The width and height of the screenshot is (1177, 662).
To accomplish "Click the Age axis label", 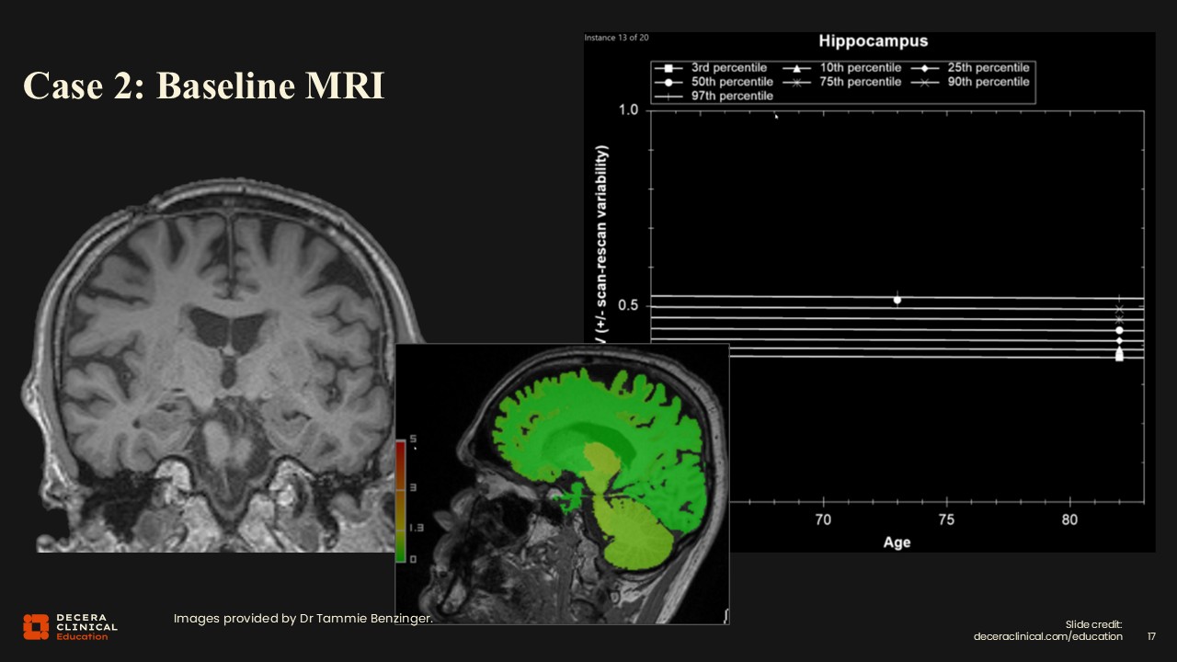I will pyautogui.click(x=897, y=542).
